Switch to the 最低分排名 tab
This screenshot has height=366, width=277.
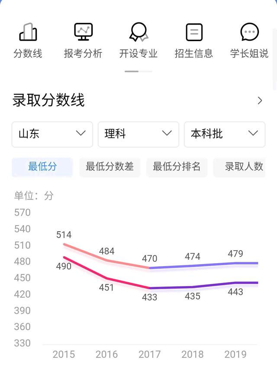177,167
